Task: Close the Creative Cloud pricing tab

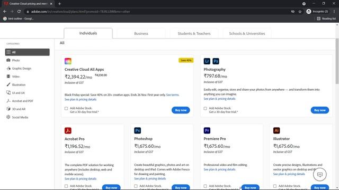Action: pos(51,4)
